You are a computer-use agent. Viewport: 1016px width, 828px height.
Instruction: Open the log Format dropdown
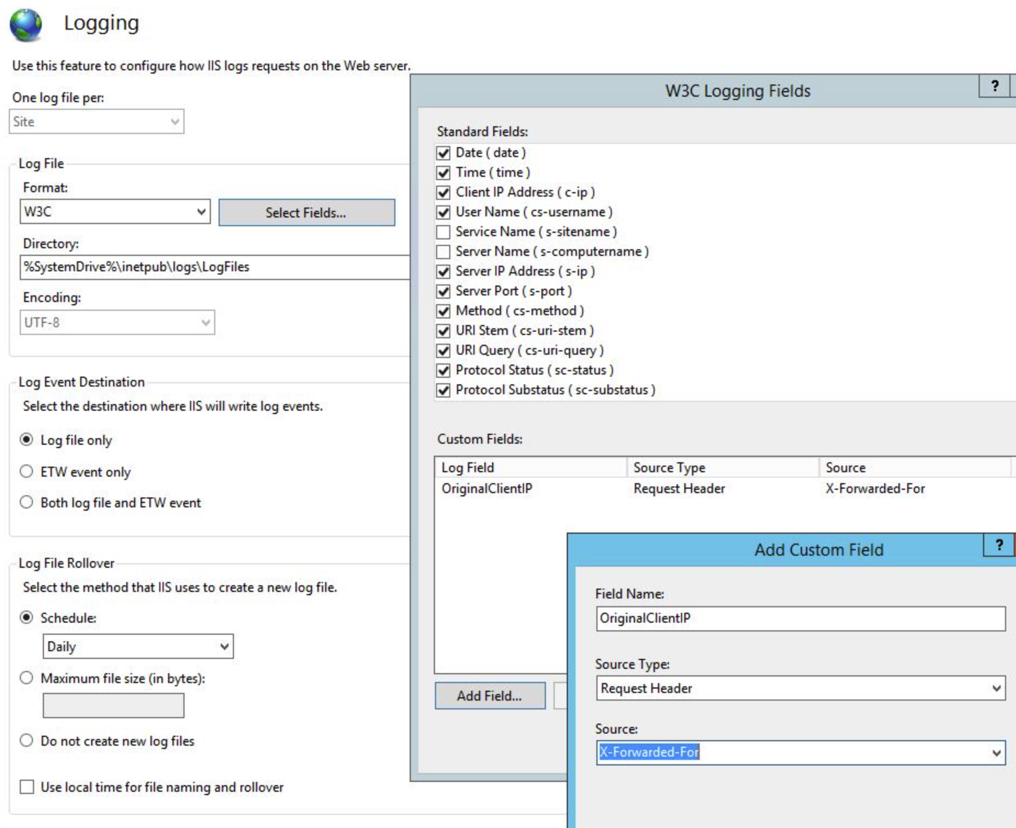(x=200, y=212)
